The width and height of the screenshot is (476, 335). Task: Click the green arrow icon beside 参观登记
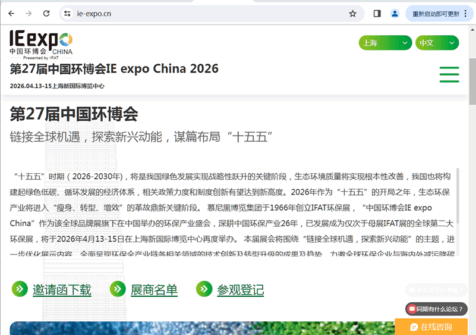click(204, 289)
